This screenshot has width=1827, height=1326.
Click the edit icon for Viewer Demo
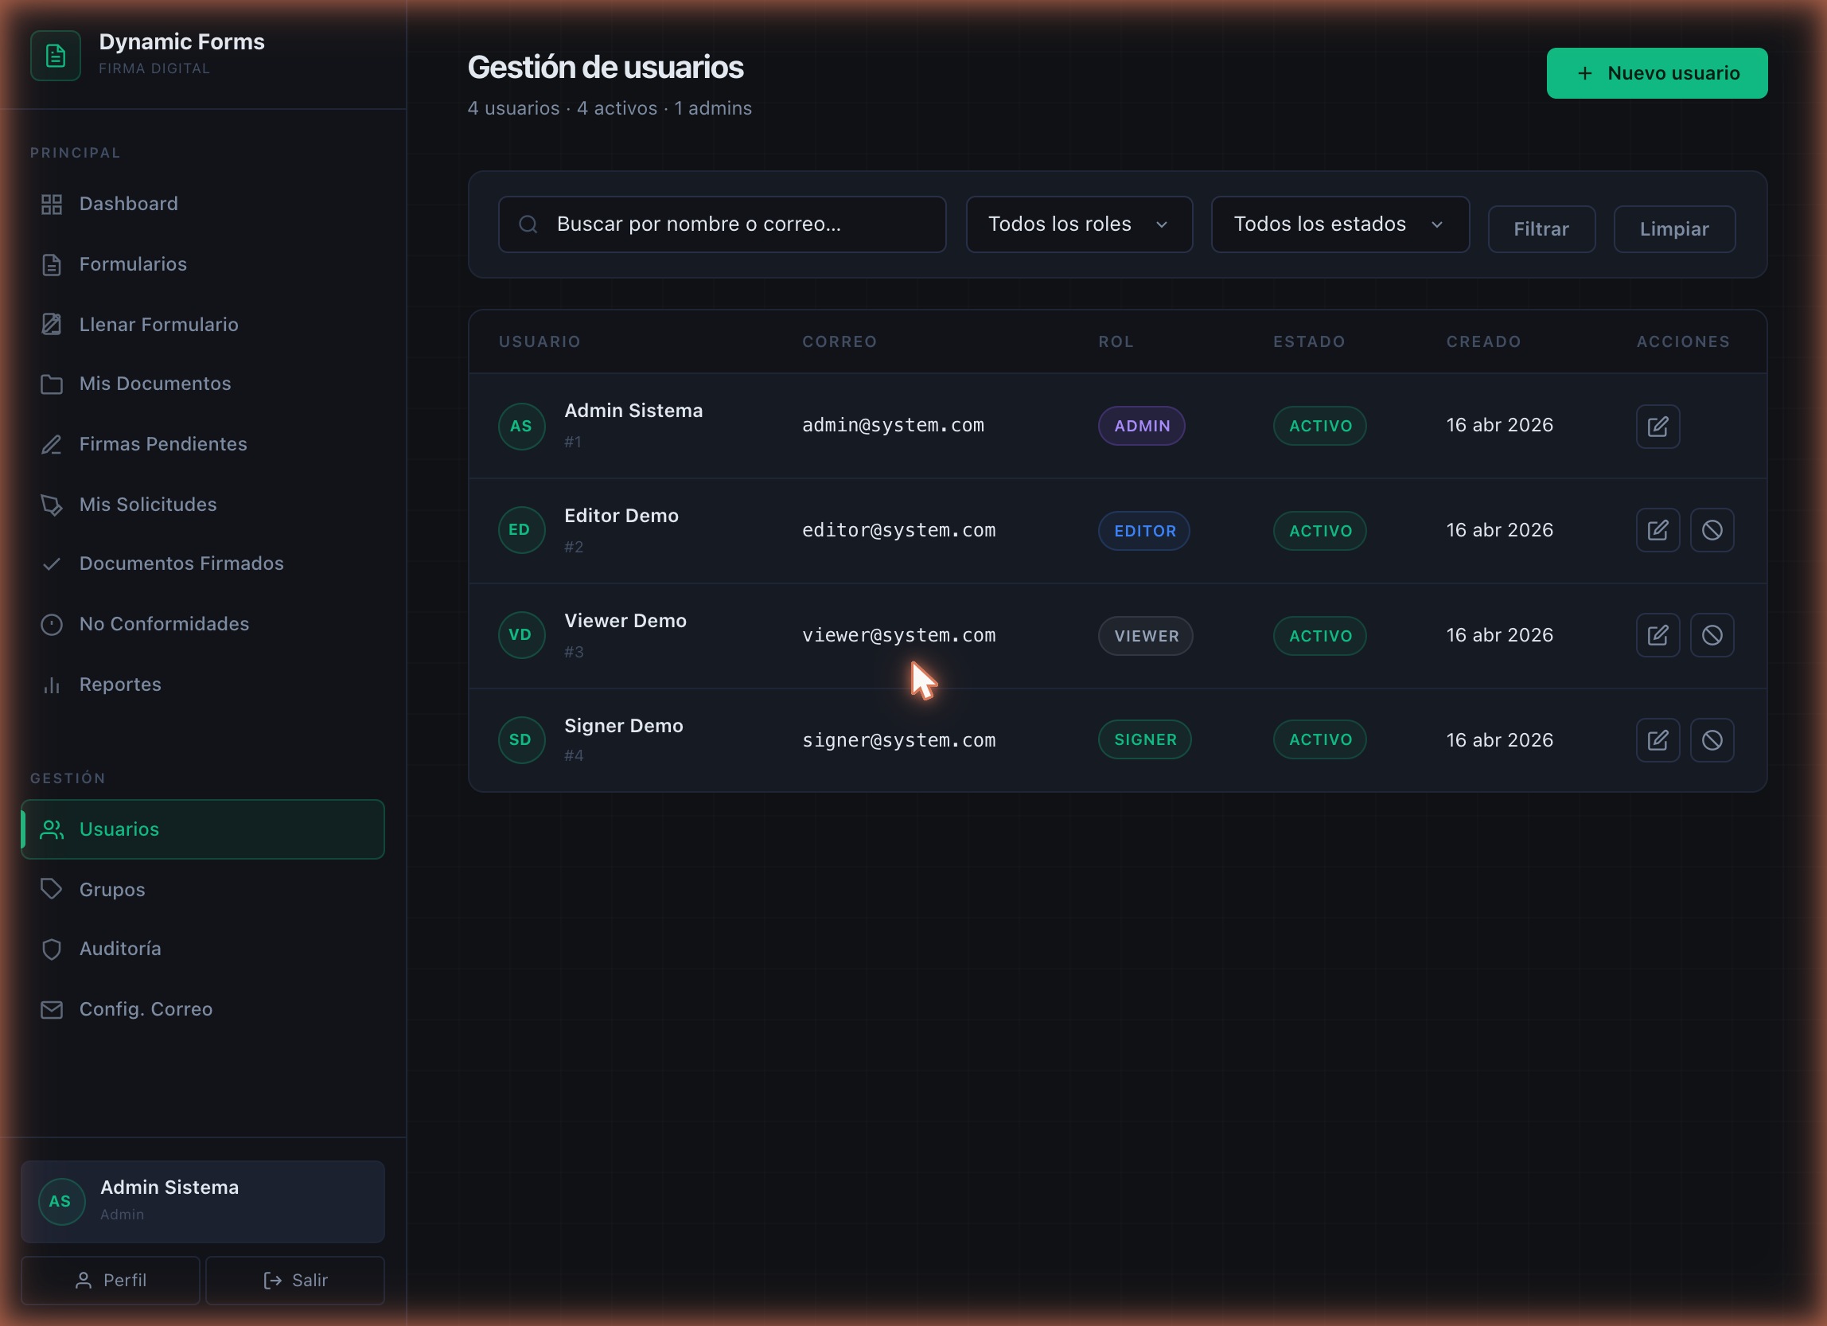pos(1657,635)
